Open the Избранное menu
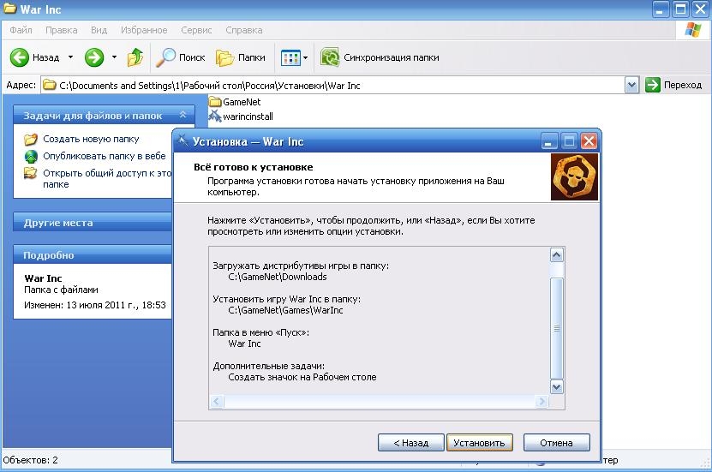Screen dimensions: 712x472 coord(144,30)
